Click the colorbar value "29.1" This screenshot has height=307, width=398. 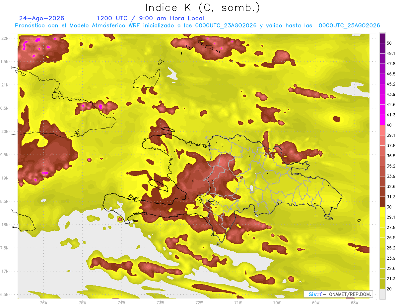pyautogui.click(x=391, y=217)
